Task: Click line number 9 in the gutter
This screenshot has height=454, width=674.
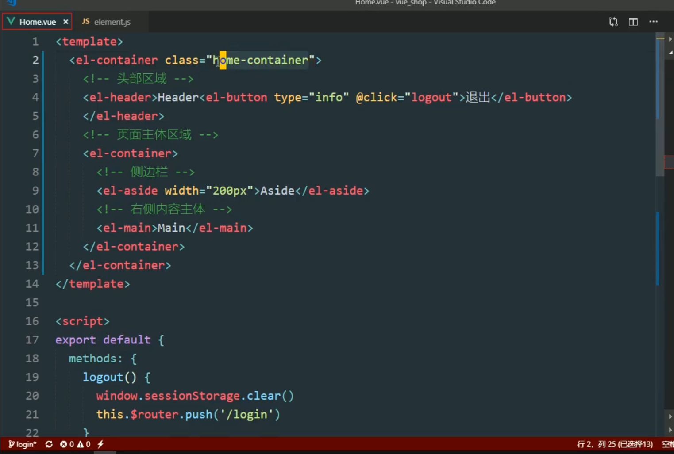Action: point(35,191)
